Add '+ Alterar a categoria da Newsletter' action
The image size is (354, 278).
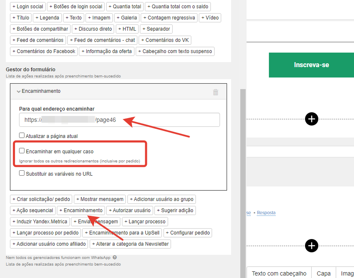pos(130,244)
